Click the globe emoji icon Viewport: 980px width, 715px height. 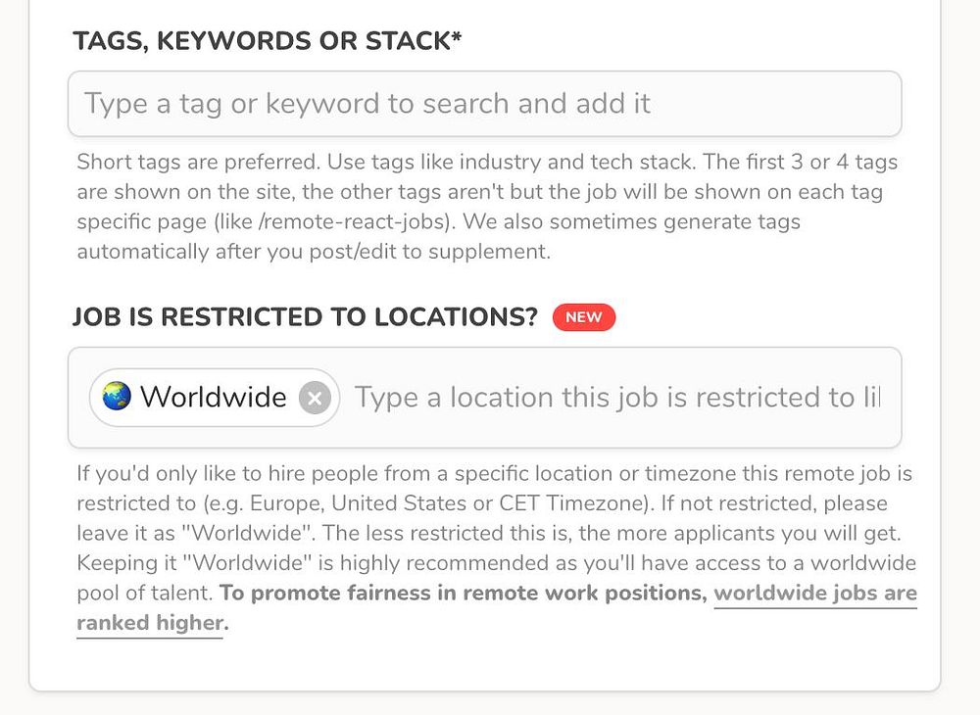click(117, 397)
